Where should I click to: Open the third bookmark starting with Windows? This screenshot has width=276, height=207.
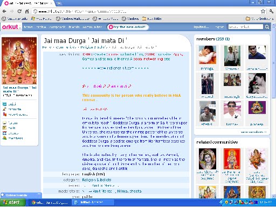tap(130, 19)
